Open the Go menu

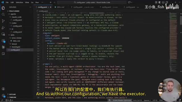(x=32, y=2)
